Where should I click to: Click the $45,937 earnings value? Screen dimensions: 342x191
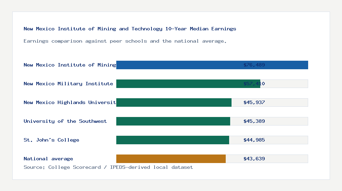point(254,102)
